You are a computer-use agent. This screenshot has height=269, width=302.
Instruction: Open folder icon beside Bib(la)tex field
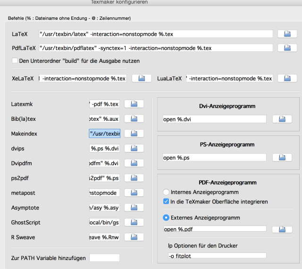coord(134,119)
